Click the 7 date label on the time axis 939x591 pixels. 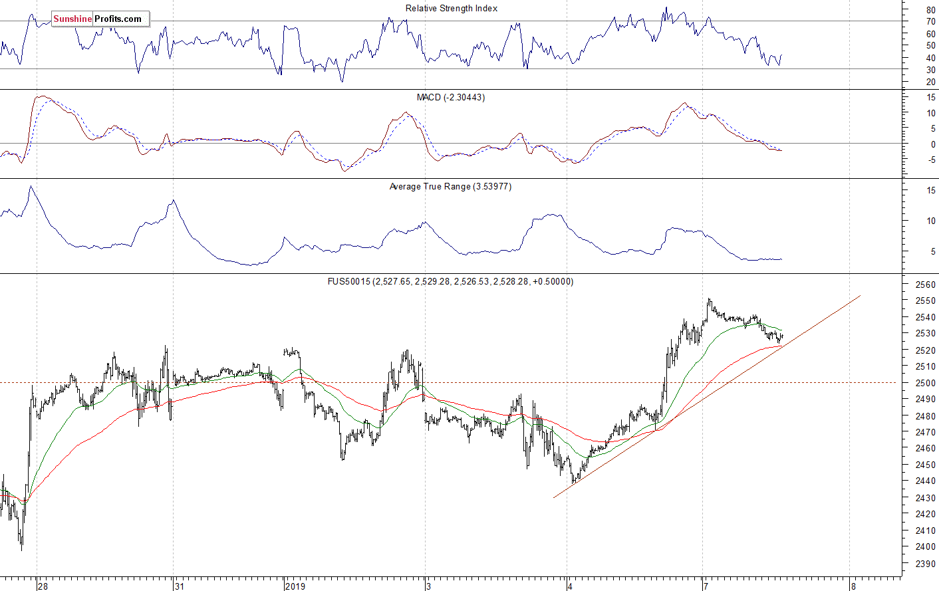click(706, 586)
